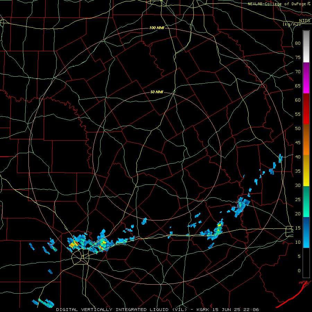Click the [kg/m2] units label
The width and height of the screenshot is (312, 312).
[292, 24]
